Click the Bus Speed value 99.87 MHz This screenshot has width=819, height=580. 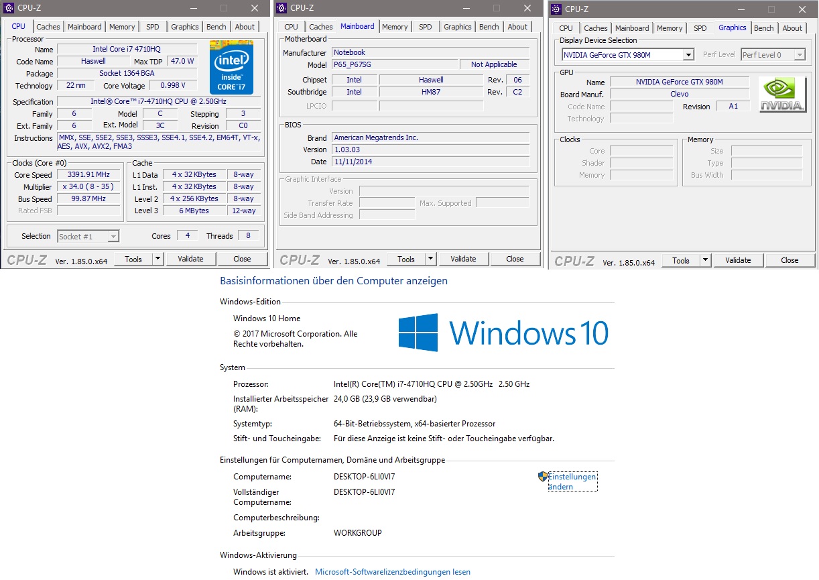pos(88,198)
